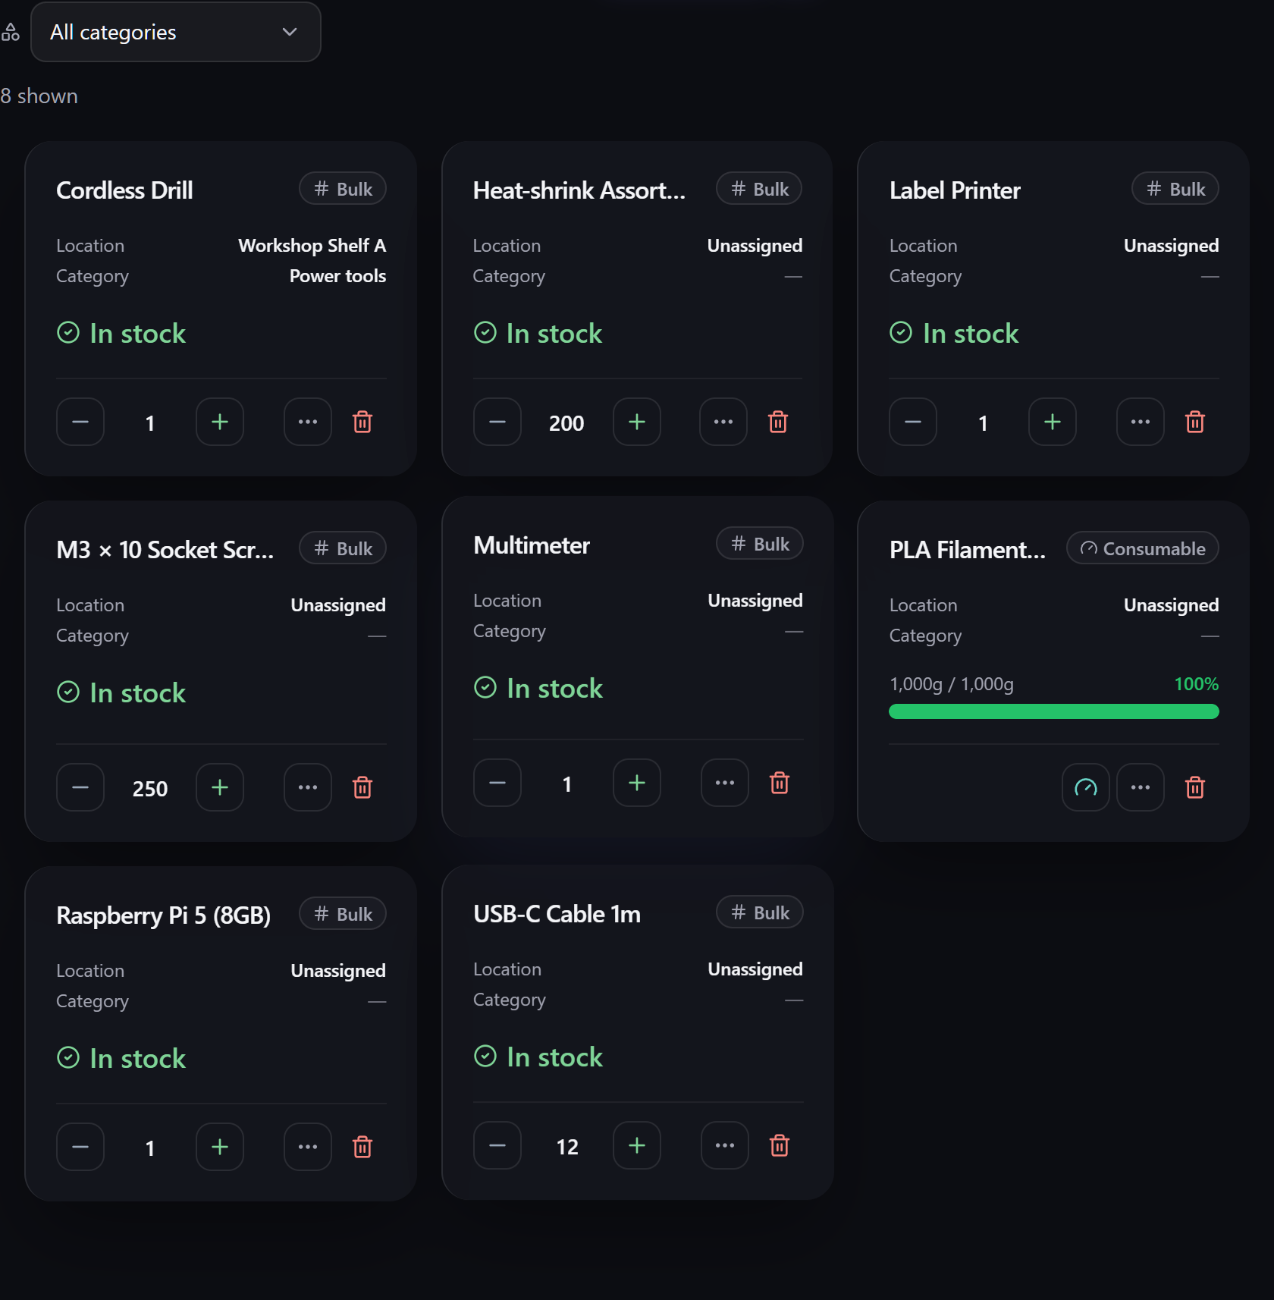Delete the Multimeter item
This screenshot has width=1274, height=1300.
[780, 783]
